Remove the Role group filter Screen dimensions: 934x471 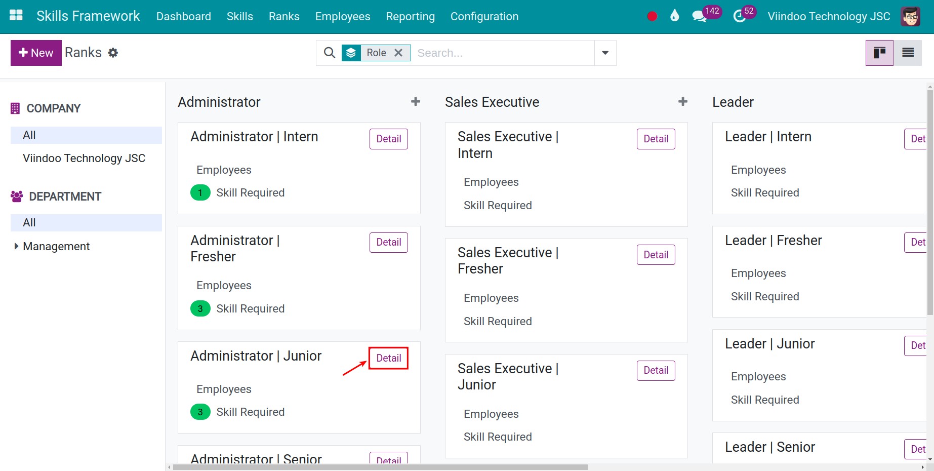point(398,53)
